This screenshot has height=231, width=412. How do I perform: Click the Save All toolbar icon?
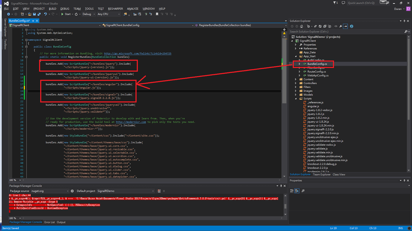point(39,14)
